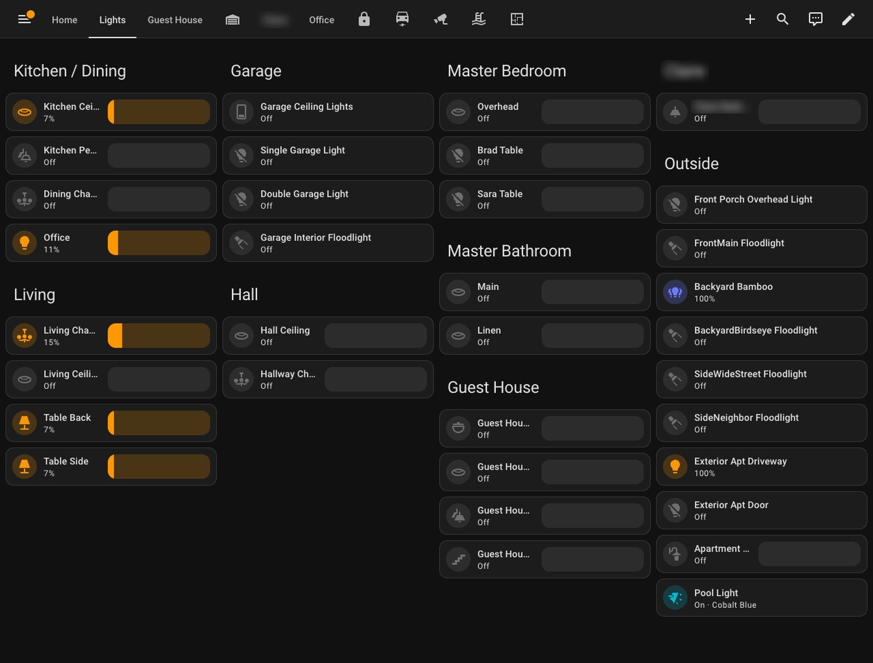Toggle the Garage Interior Floodlight icon
The width and height of the screenshot is (873, 663).
[241, 243]
